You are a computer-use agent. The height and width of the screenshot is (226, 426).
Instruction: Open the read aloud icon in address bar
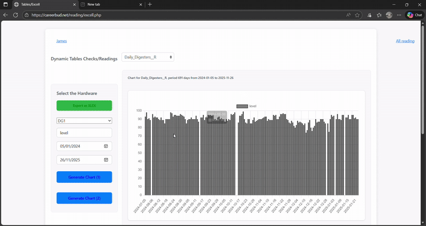[x=348, y=15]
